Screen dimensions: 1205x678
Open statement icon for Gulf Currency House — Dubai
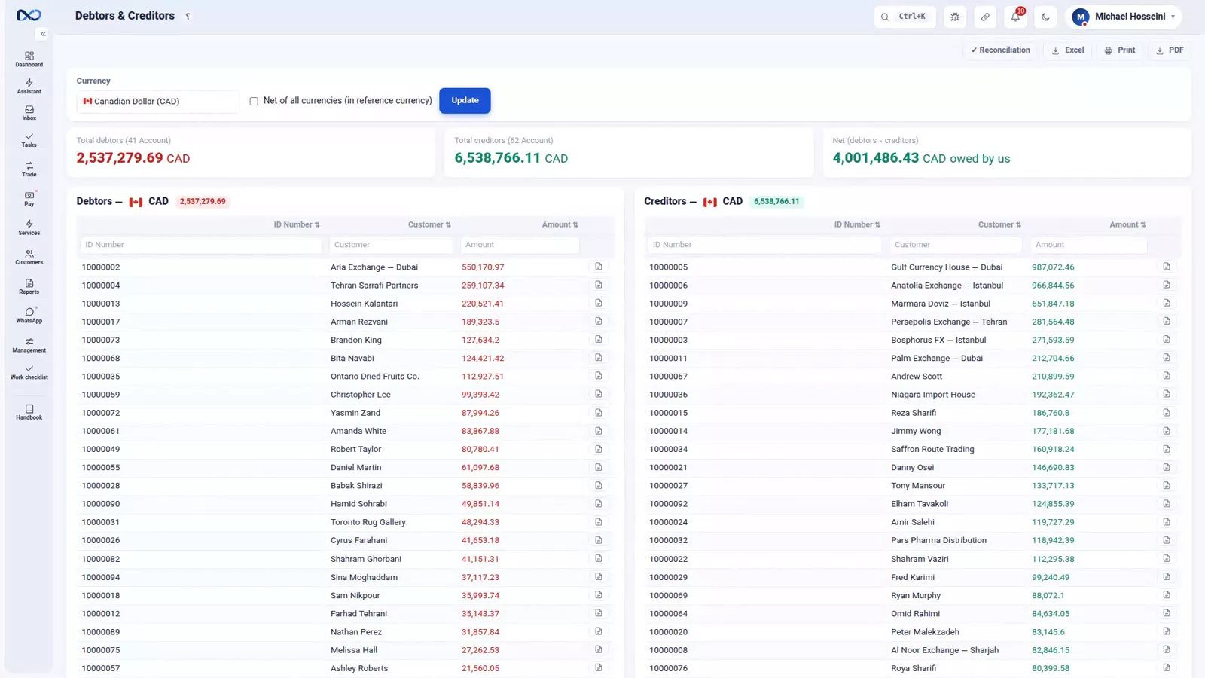pos(1167,267)
